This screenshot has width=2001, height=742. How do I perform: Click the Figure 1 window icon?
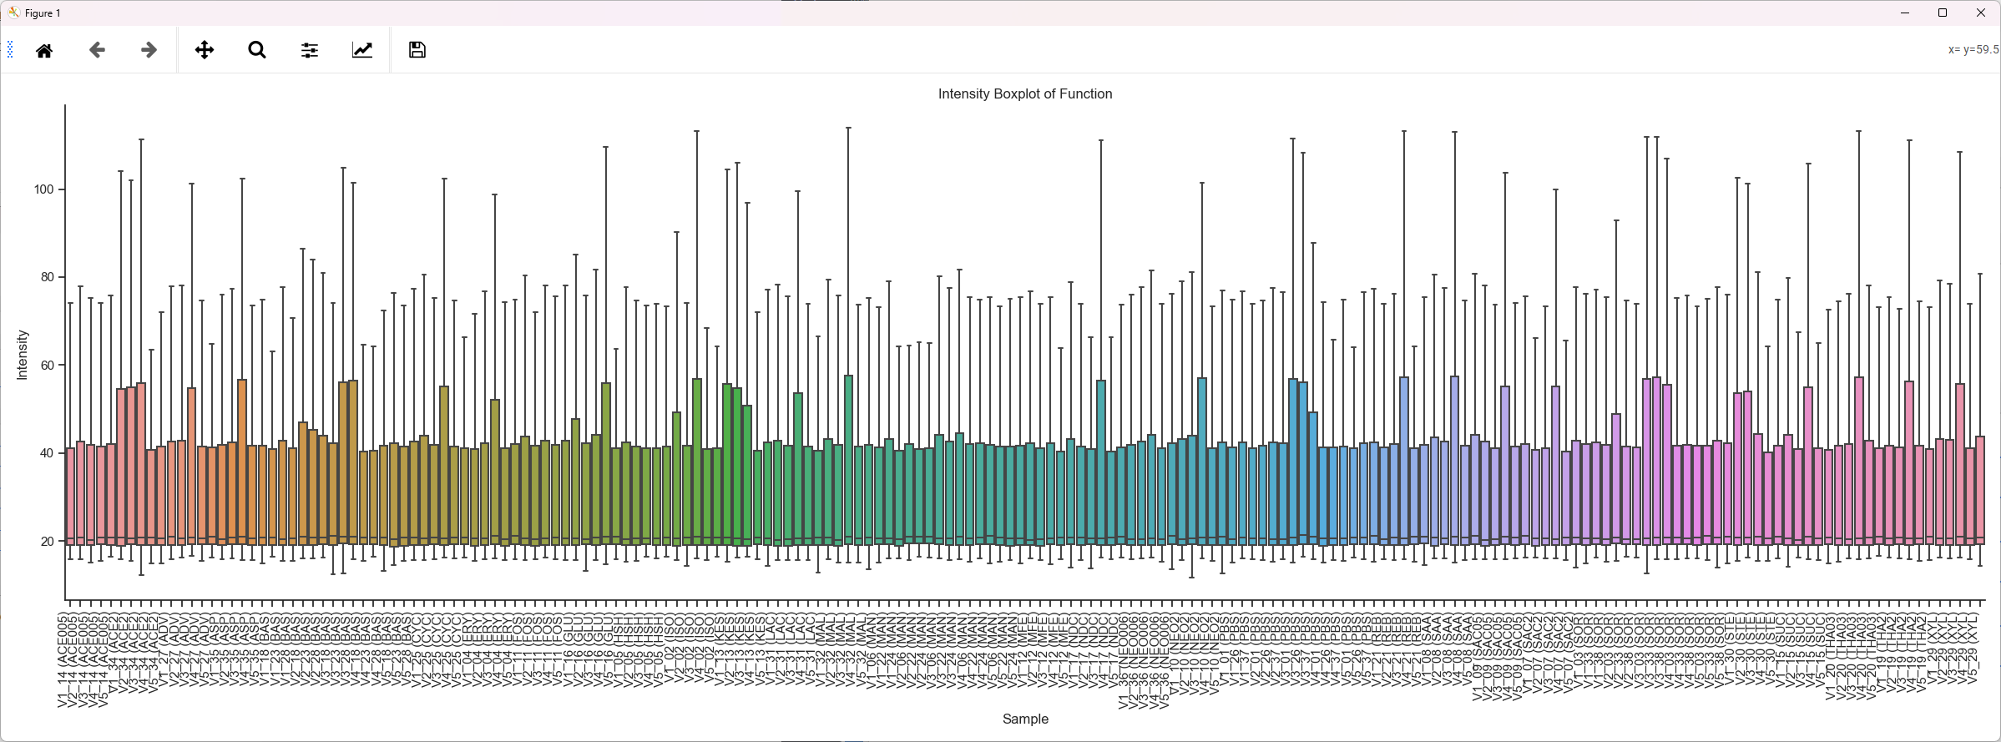click(13, 13)
